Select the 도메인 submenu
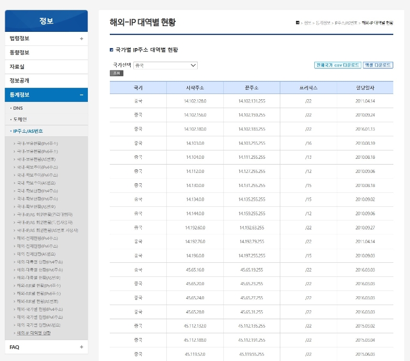The height and width of the screenshot is (361, 410). (20, 120)
